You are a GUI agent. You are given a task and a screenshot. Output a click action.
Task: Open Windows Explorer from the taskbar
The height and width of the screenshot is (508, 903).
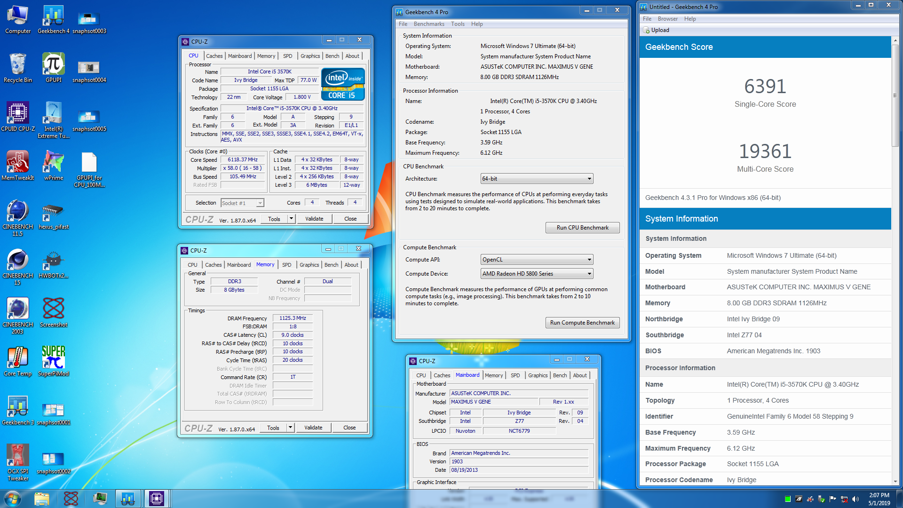point(42,499)
